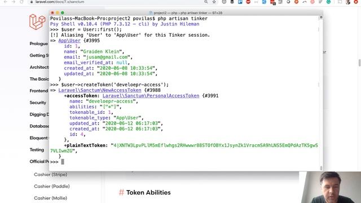Screen dimensions: 361x203
Task: Reload the Laravel docs page
Action: (x=21, y=2)
